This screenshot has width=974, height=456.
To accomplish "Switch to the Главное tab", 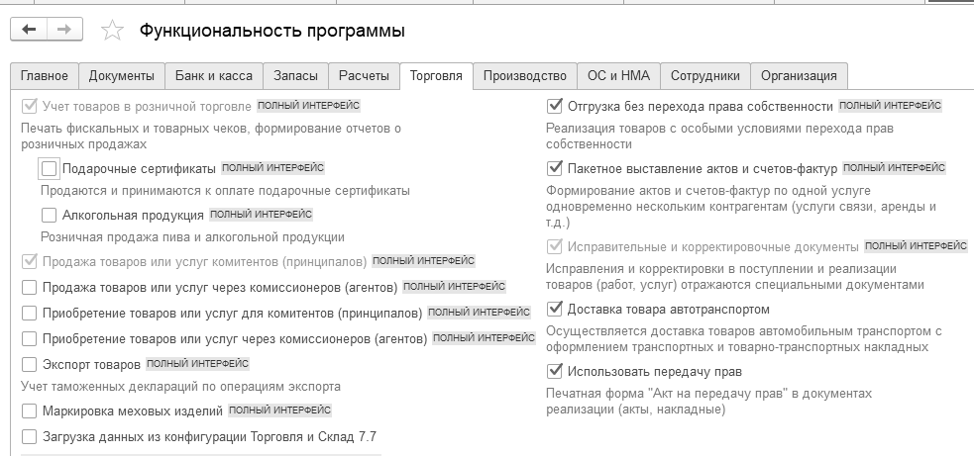I will point(45,76).
